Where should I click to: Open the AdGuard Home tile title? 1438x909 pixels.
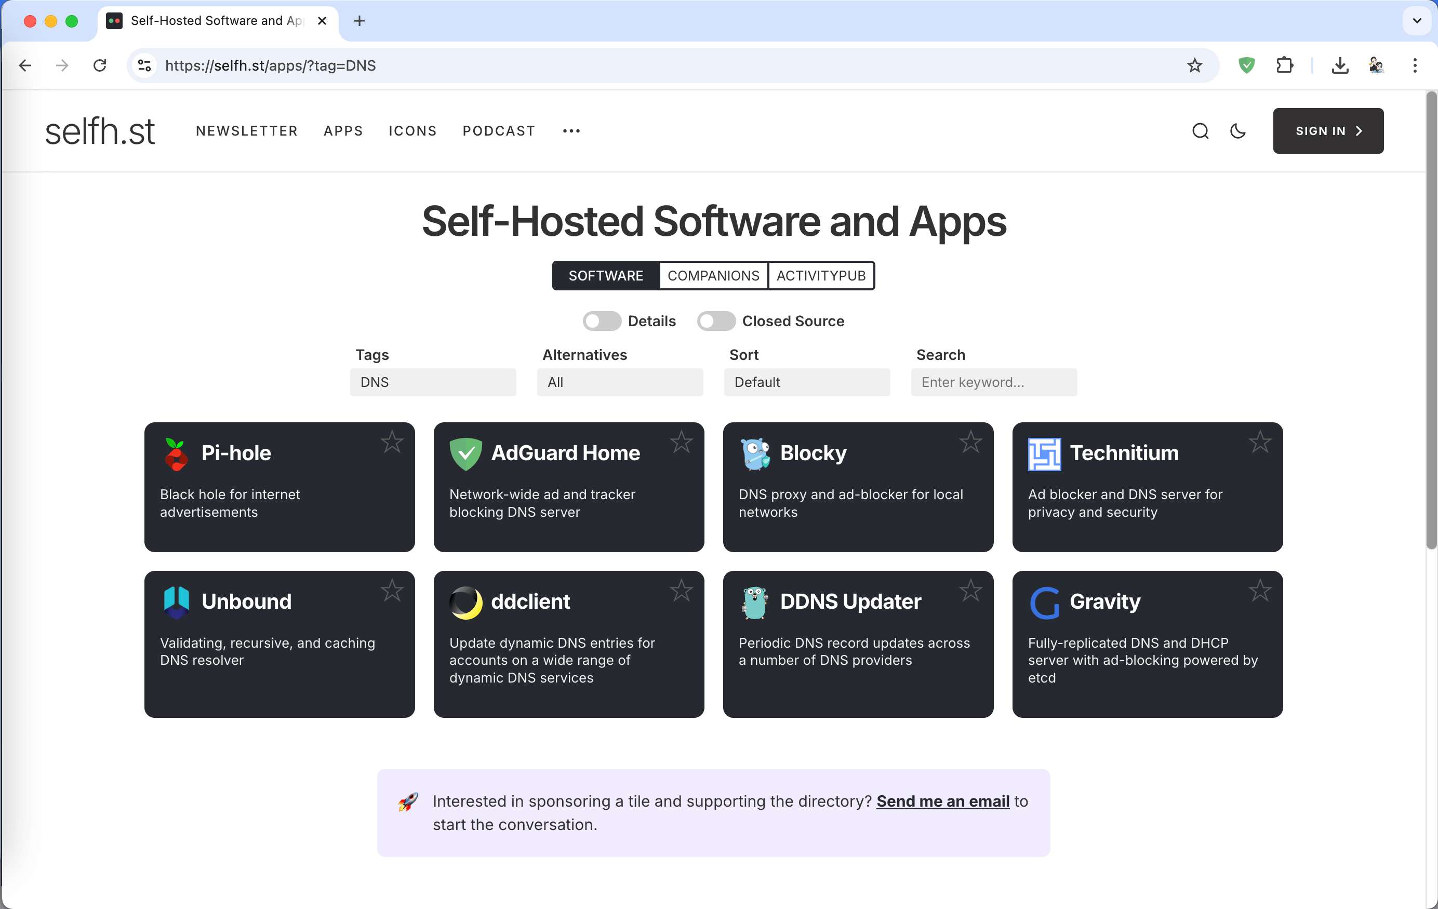565,453
